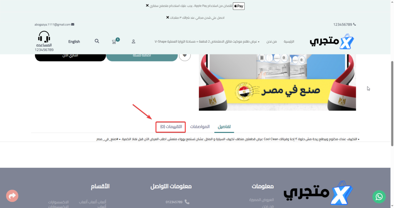Open WhatsApp chat bubble

click(379, 196)
